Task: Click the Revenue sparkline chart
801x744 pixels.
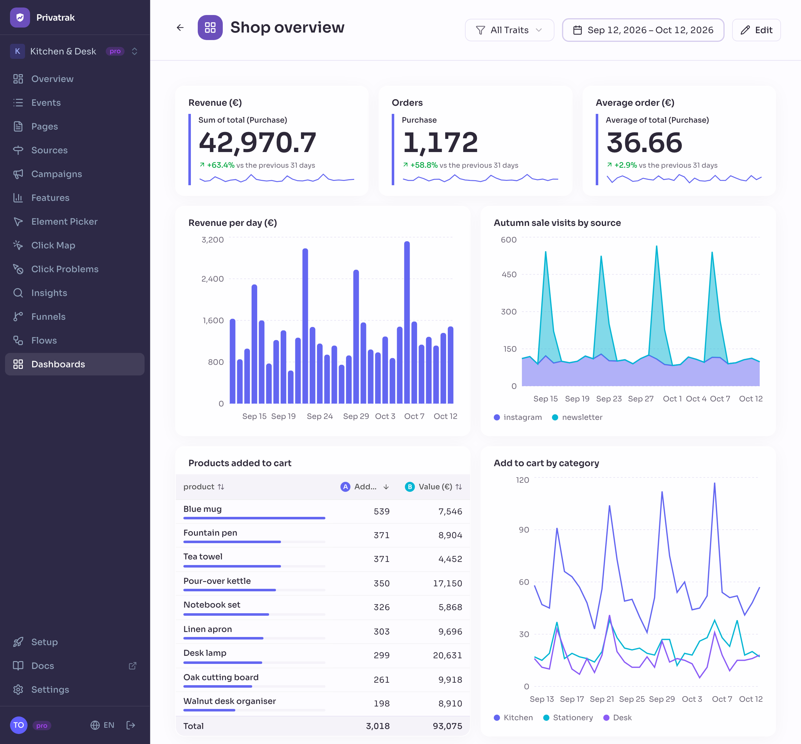Action: pos(277,178)
